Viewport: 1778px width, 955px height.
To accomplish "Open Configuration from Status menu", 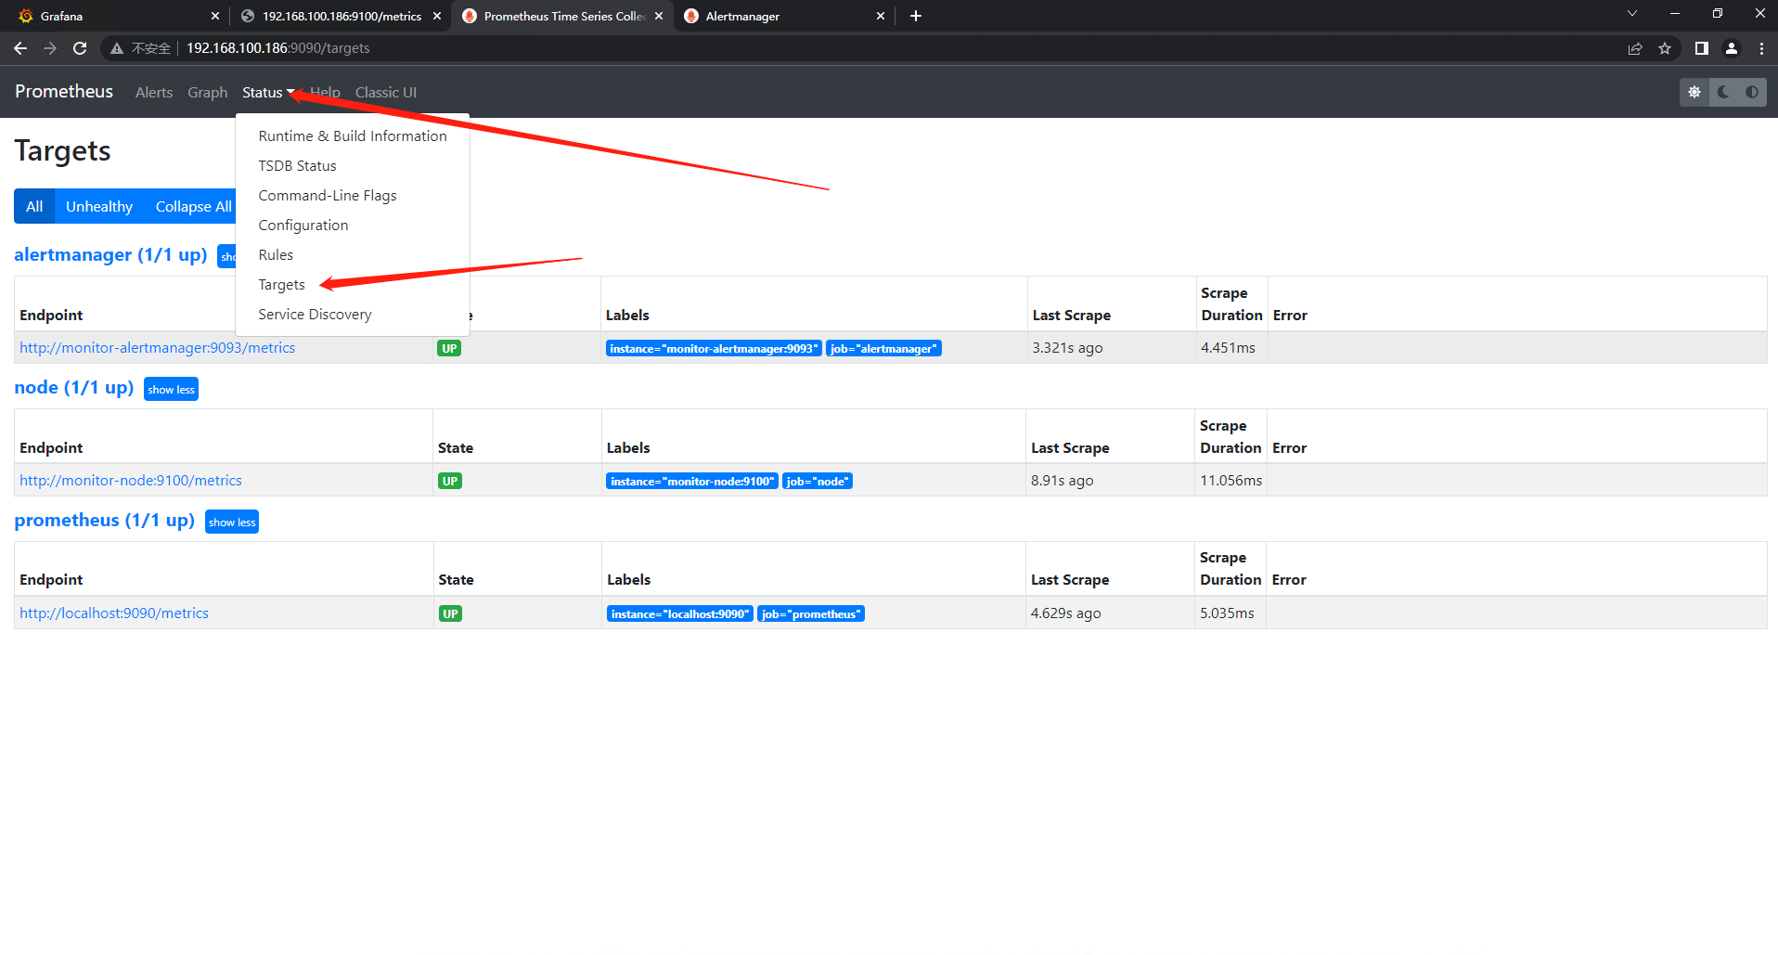I will pyautogui.click(x=353, y=225).
